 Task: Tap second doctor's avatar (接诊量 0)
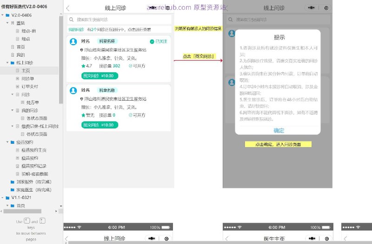[x=73, y=90]
